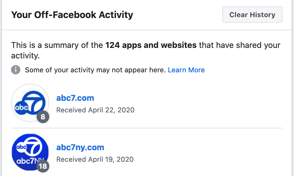Image resolution: width=294 pixels, height=176 pixels.
Task: Click the Clear History button
Action: (252, 15)
